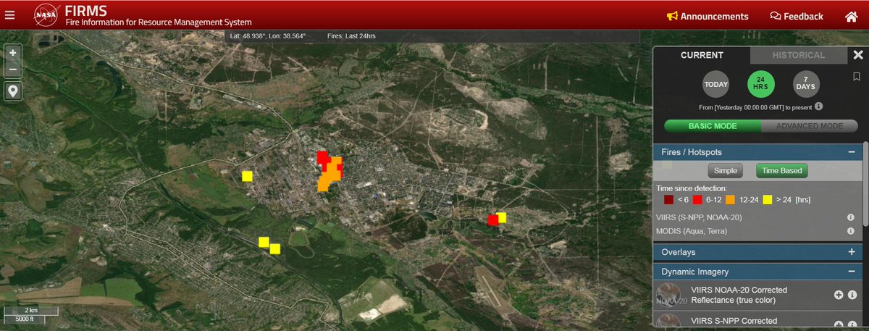Click the VIIRS NOAA-20 imagery thumbnail
The height and width of the screenshot is (331, 869).
(670, 296)
